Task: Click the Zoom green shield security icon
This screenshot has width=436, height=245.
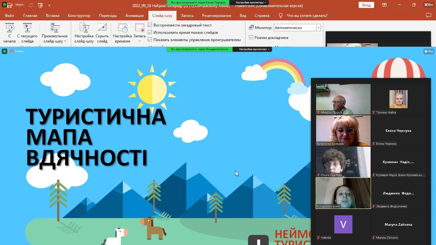Action: (4, 51)
